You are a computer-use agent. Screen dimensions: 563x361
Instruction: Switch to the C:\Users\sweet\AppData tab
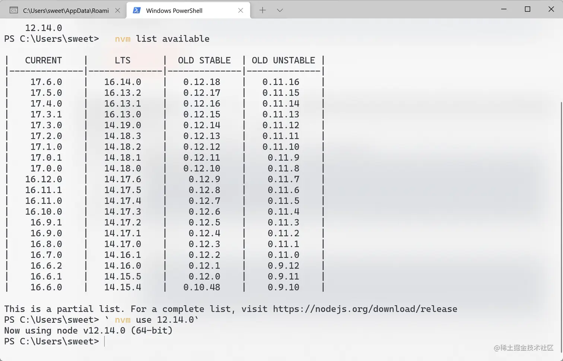coord(63,10)
